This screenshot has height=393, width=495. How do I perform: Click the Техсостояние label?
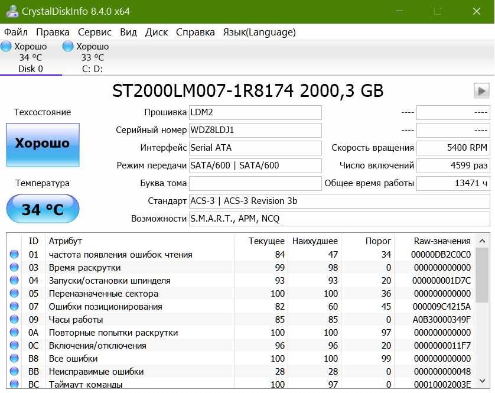pos(43,112)
